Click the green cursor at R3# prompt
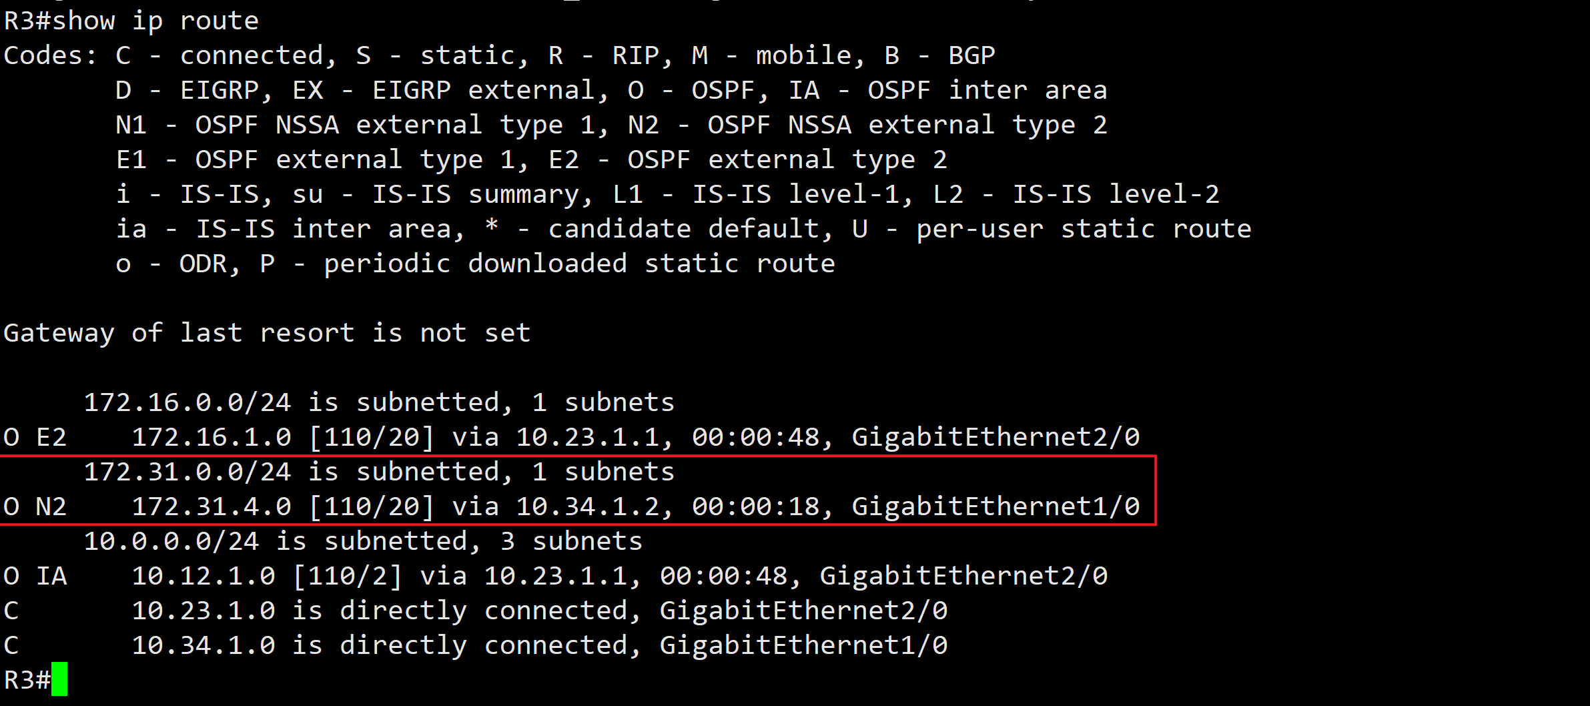 59,679
